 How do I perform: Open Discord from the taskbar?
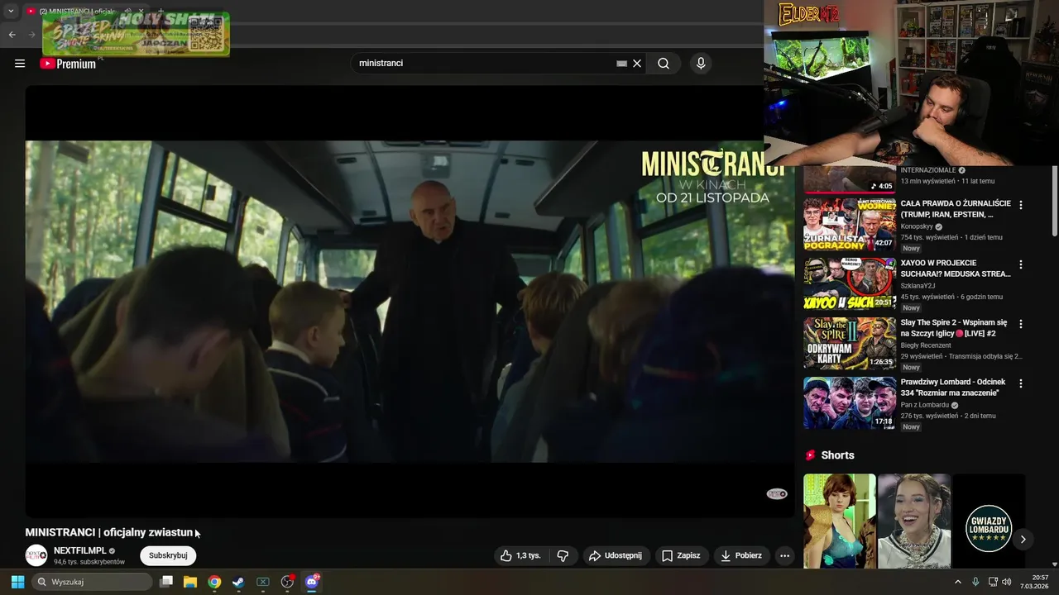click(x=312, y=582)
